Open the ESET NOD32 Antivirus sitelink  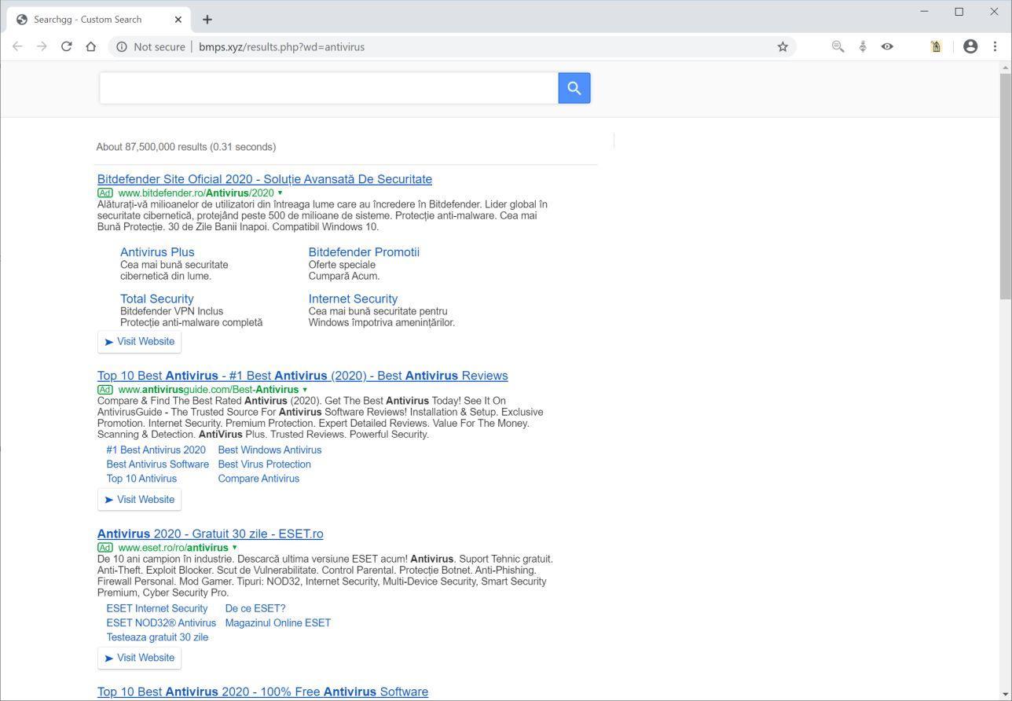(161, 623)
